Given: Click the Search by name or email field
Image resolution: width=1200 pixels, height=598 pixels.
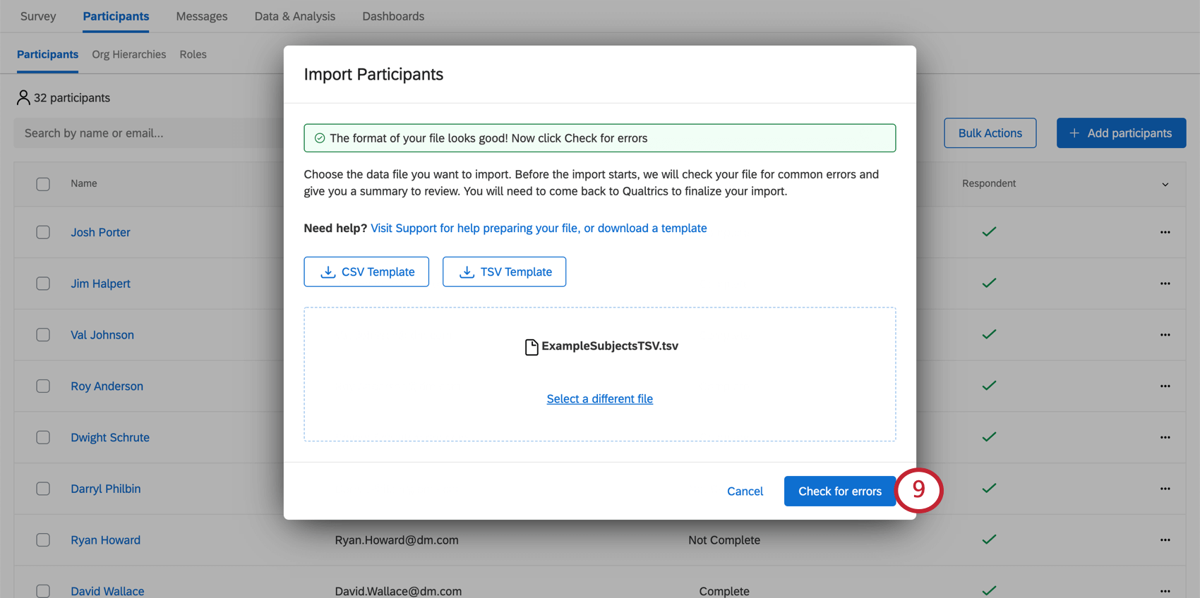Looking at the screenshot, I should click(x=148, y=133).
